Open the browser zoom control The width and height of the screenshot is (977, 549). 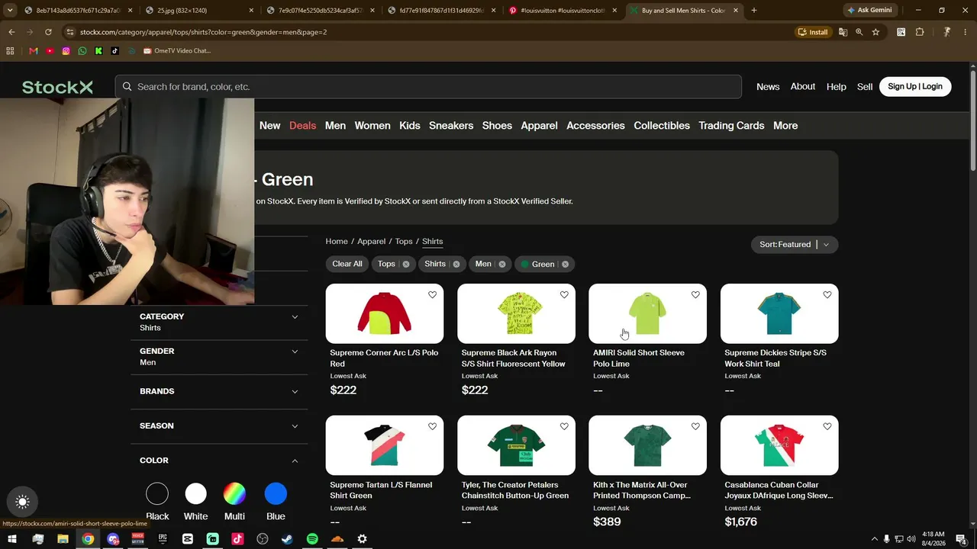coord(859,32)
